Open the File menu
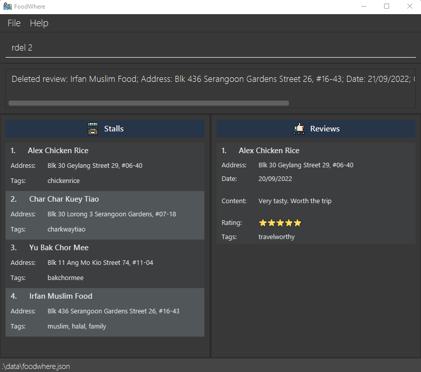The height and width of the screenshot is (372, 421). click(14, 23)
